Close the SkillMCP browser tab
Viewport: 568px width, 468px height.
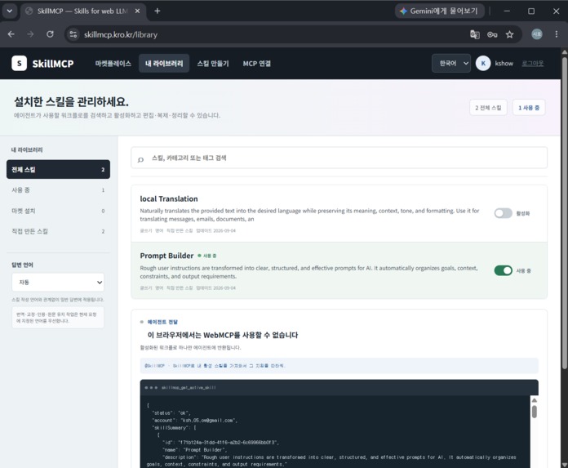[137, 11]
